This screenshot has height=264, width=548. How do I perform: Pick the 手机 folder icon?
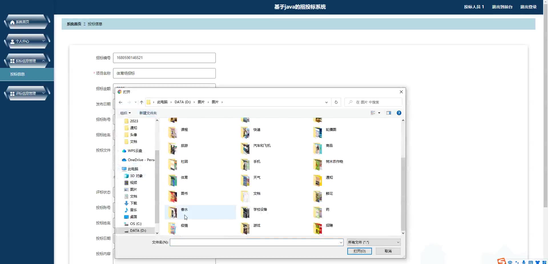pos(245,165)
